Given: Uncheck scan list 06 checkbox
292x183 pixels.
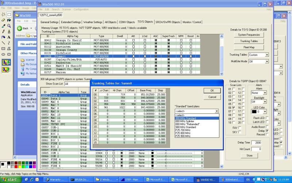Looking at the screenshot, I should pyautogui.click(x=234, y=108).
